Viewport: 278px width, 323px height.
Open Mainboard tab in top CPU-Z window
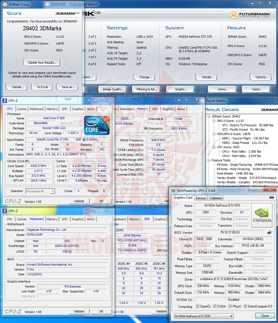(x=37, y=109)
